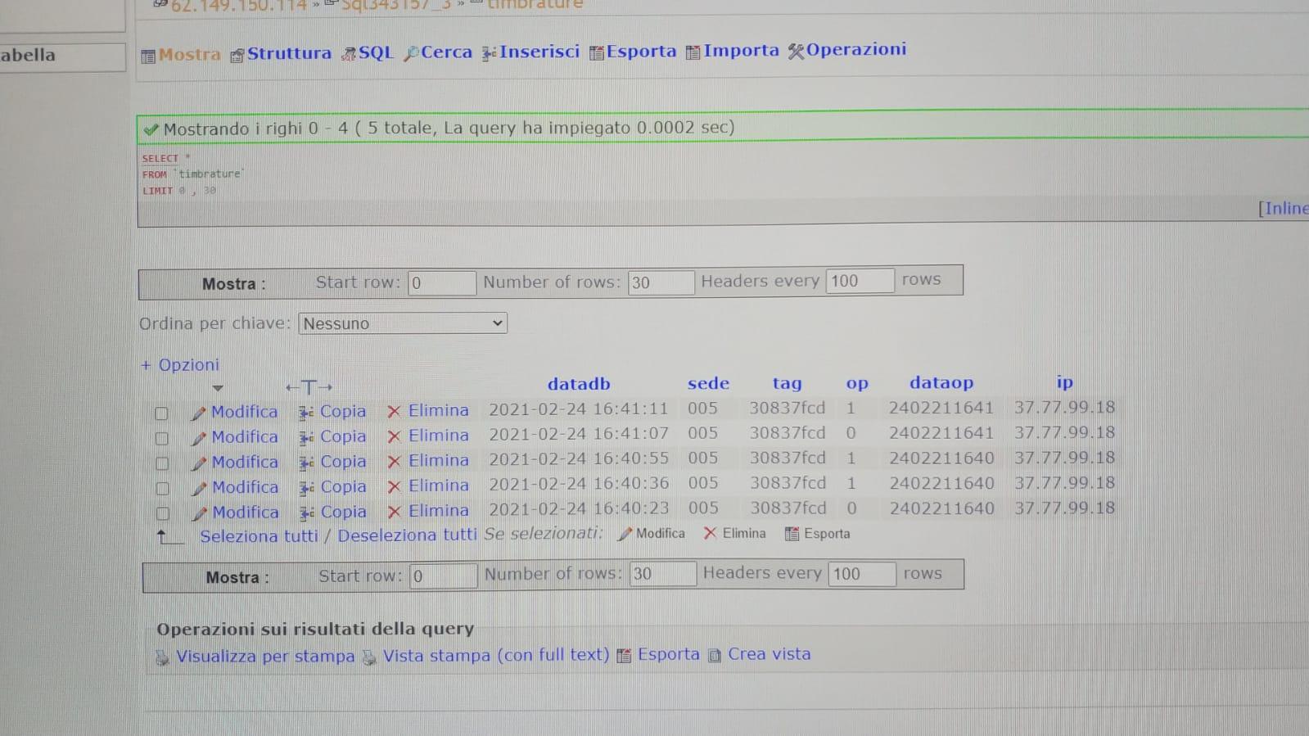This screenshot has height=736, width=1309.
Task: Click Copia icon for row 16:40:55
Action: pyautogui.click(x=306, y=463)
